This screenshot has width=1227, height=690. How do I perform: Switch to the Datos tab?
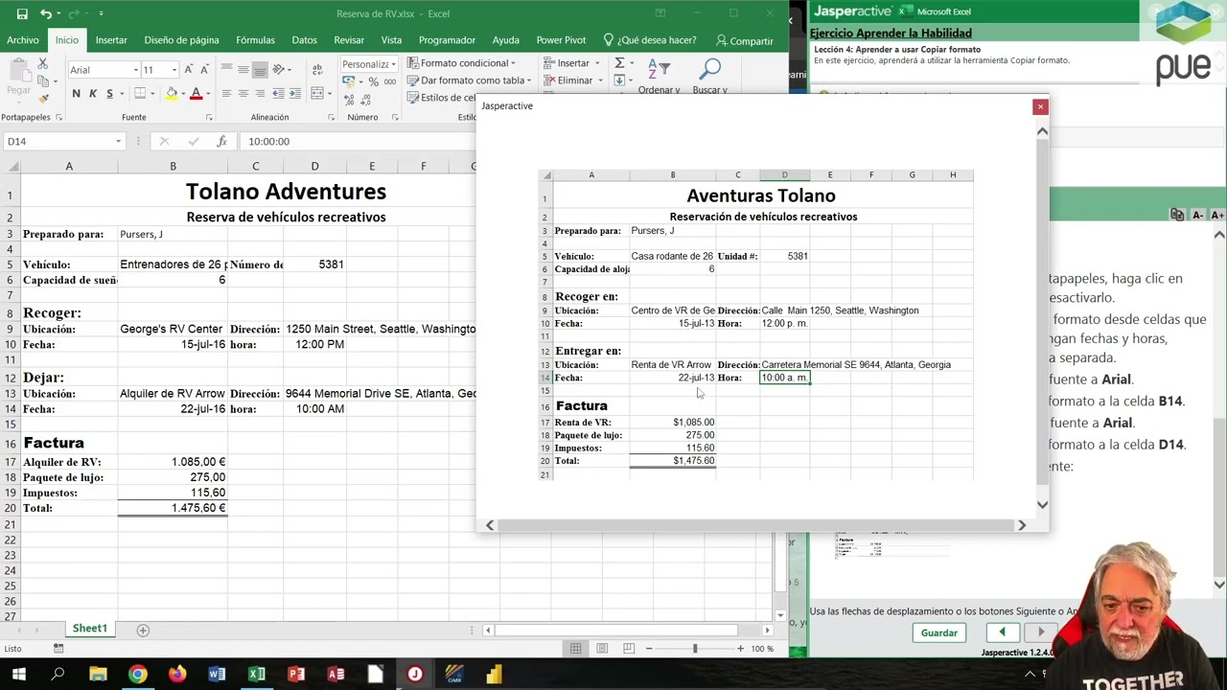point(304,40)
